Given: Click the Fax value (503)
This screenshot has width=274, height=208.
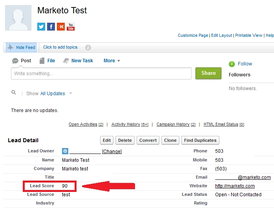Looking at the screenshot, I should (x=221, y=169).
